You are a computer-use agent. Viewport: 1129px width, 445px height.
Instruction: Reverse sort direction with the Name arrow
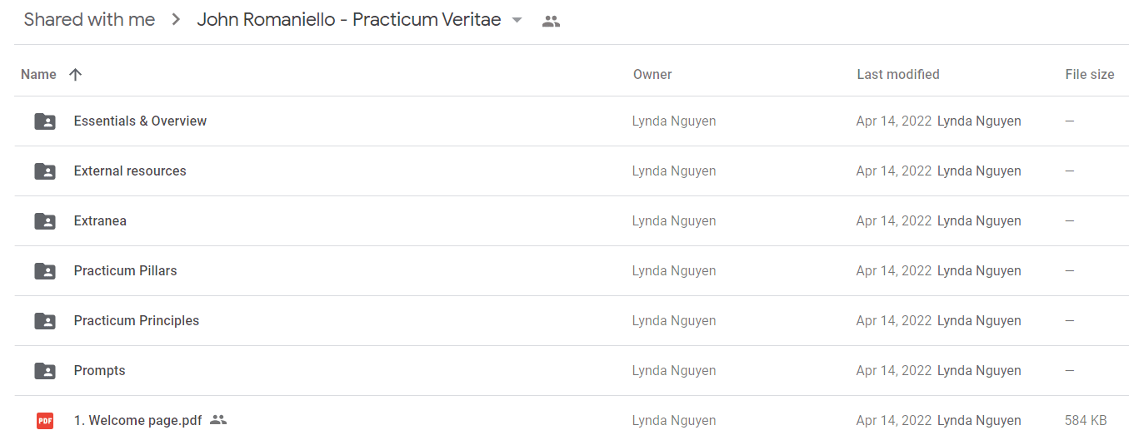[75, 75]
